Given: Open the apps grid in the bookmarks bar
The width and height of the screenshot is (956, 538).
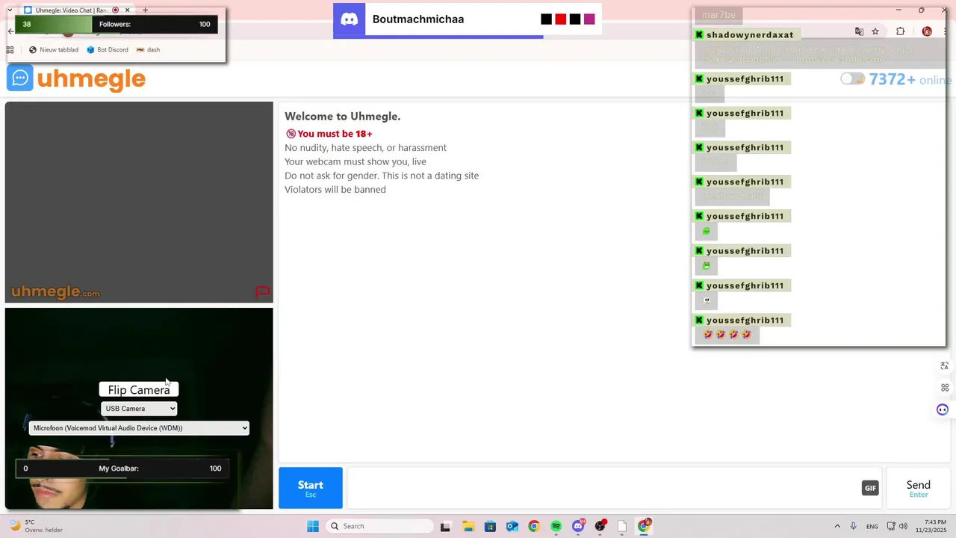Looking at the screenshot, I should (x=10, y=49).
